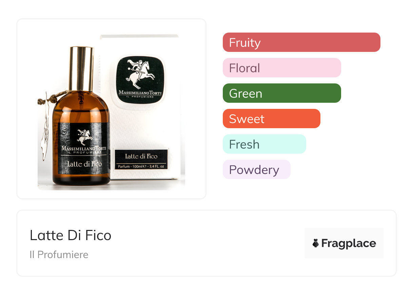Click the Green accord bar
Viewport: 413px width, 293px height.
click(x=282, y=93)
